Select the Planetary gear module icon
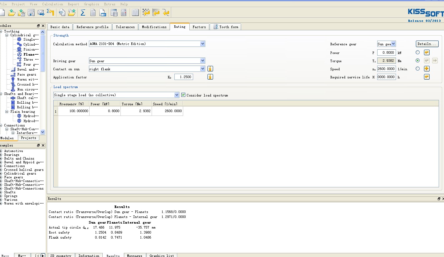The height and width of the screenshot is (257, 444). pos(19,54)
